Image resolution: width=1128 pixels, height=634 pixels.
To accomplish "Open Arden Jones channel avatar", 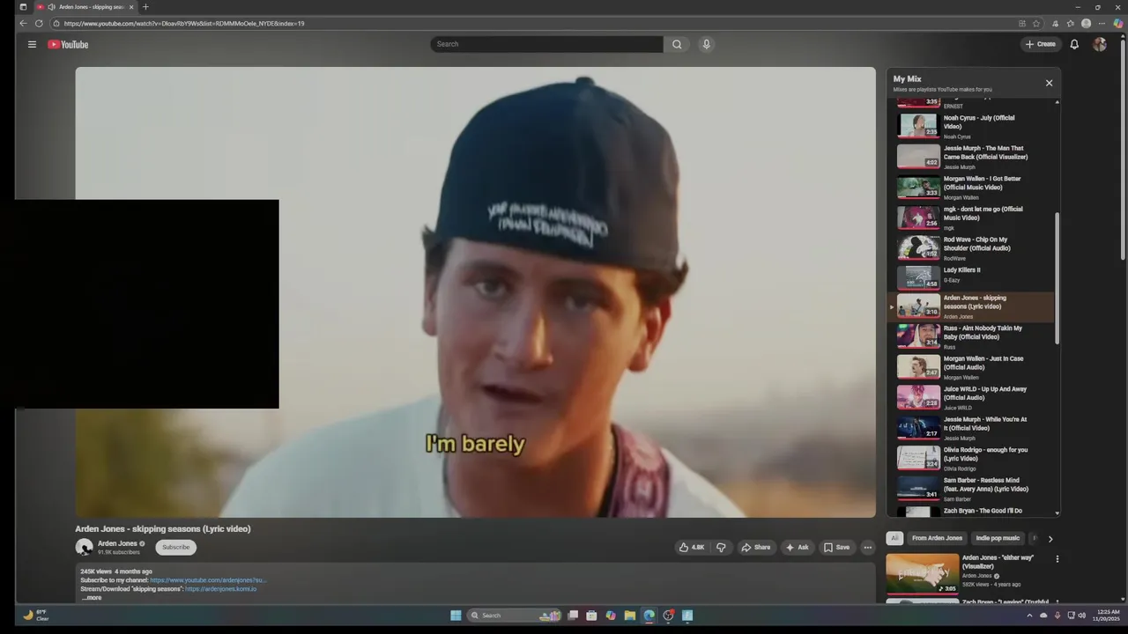I will (x=84, y=547).
